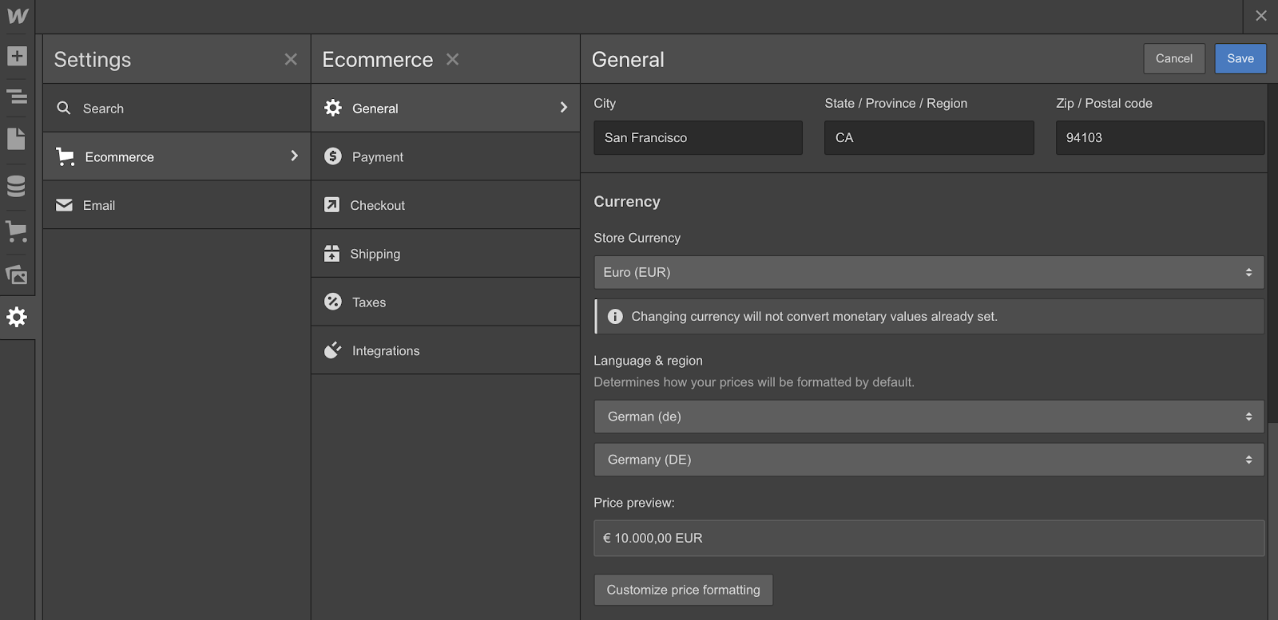Click Customize price formatting button

point(683,590)
